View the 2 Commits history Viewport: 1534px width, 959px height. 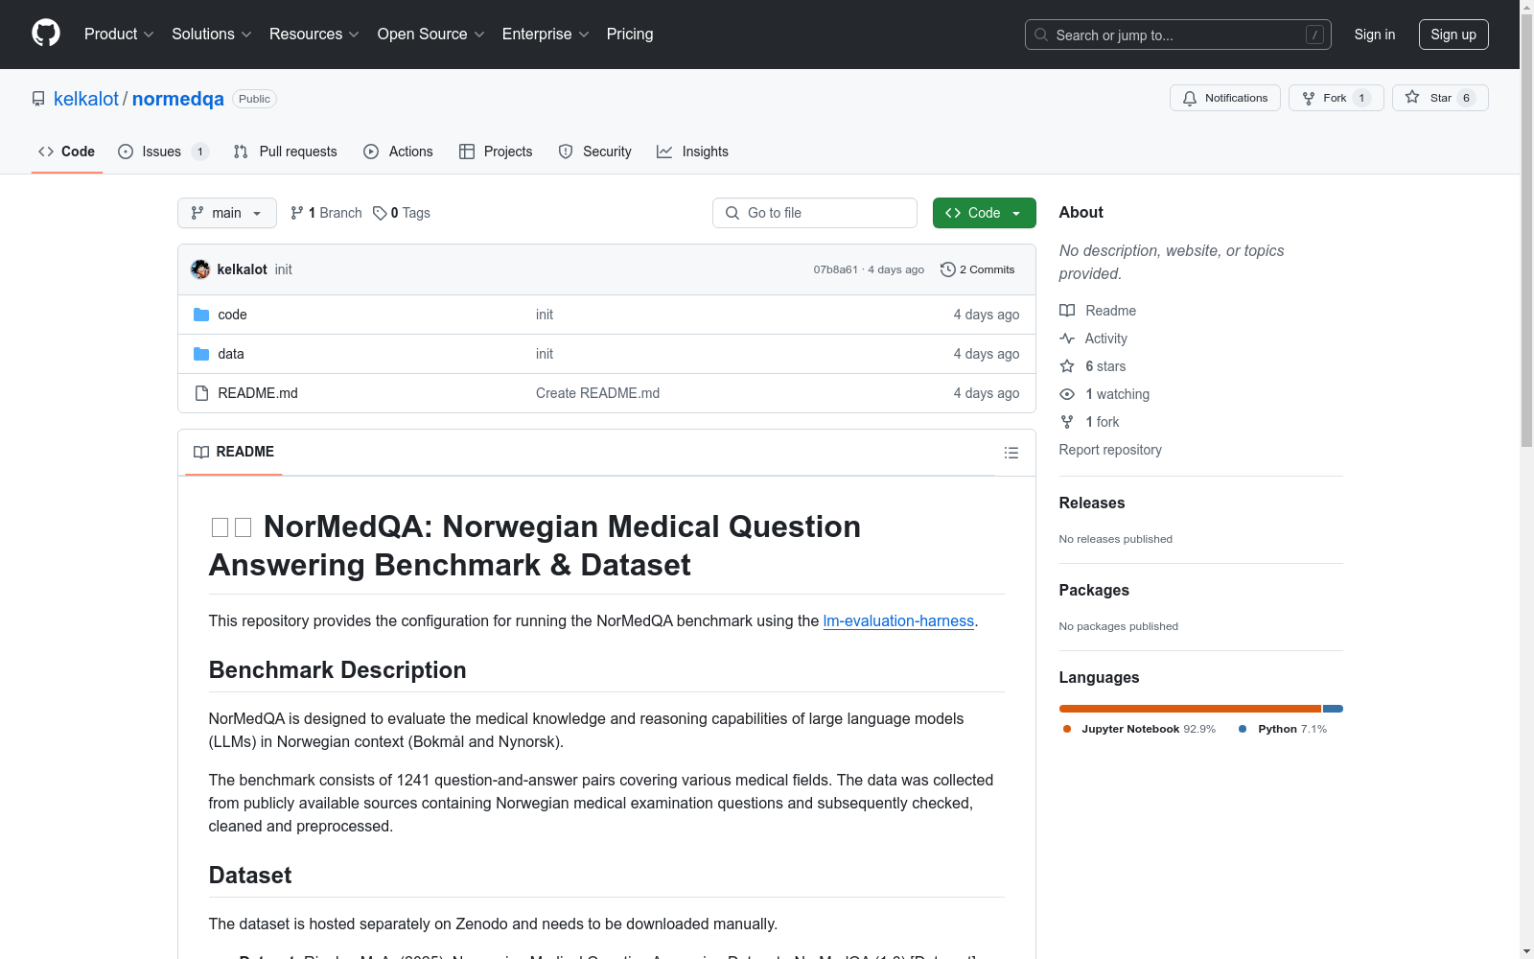pyautogui.click(x=978, y=269)
